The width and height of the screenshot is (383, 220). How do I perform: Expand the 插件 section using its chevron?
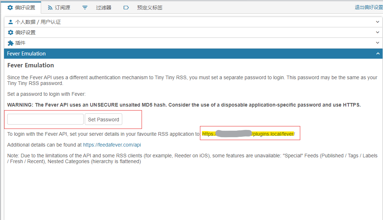378,43
